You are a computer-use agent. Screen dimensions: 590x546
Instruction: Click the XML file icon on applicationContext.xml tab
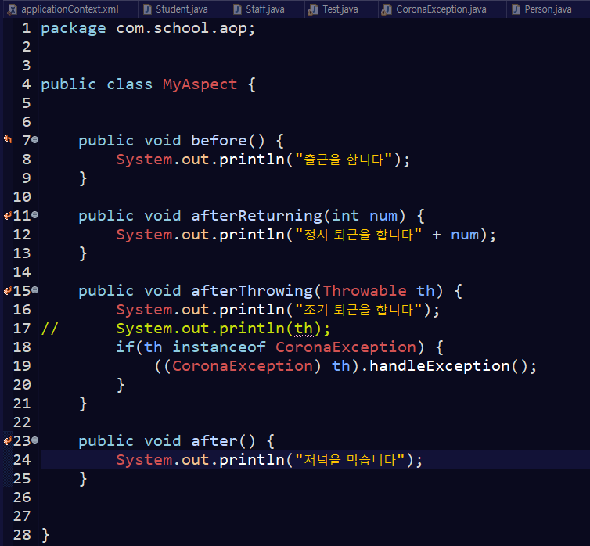[13, 9]
